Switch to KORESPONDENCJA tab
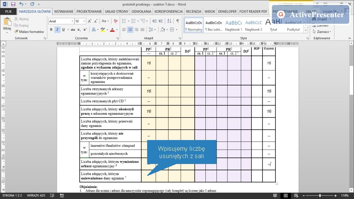 169,11
